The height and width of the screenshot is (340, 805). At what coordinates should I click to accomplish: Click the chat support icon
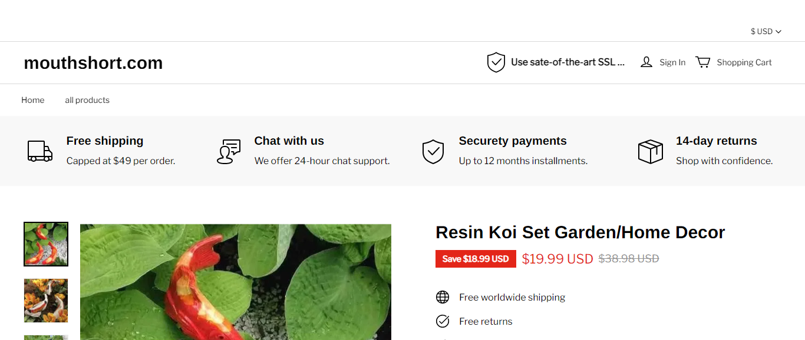click(x=229, y=151)
